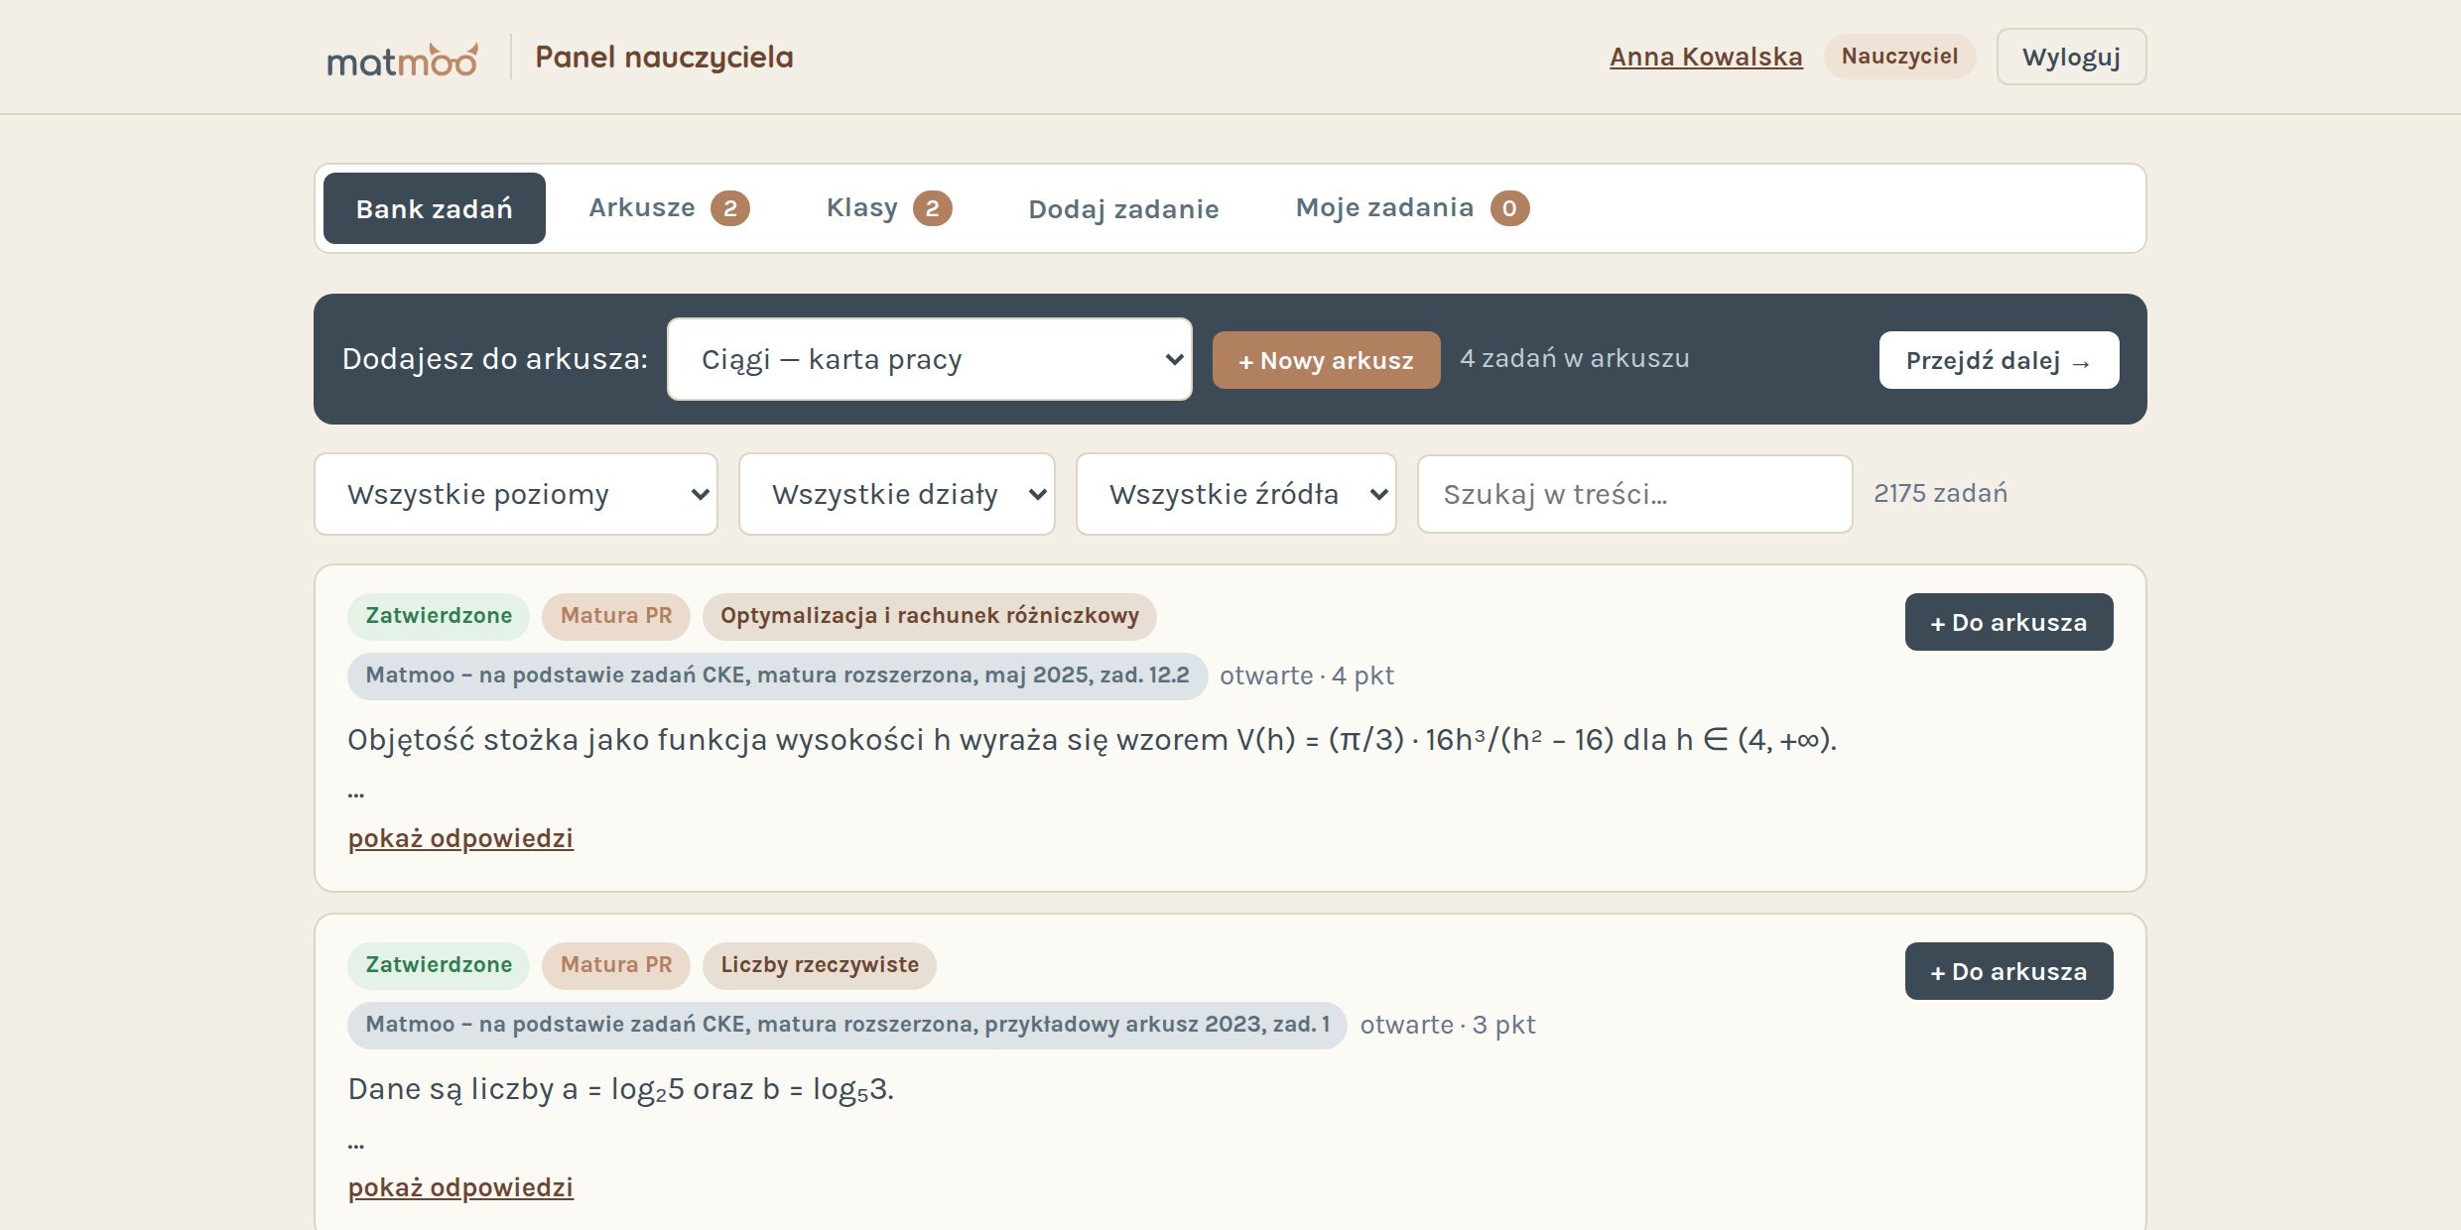Add the cone volume task to sheet
2461x1230 pixels.
pyautogui.click(x=2008, y=622)
